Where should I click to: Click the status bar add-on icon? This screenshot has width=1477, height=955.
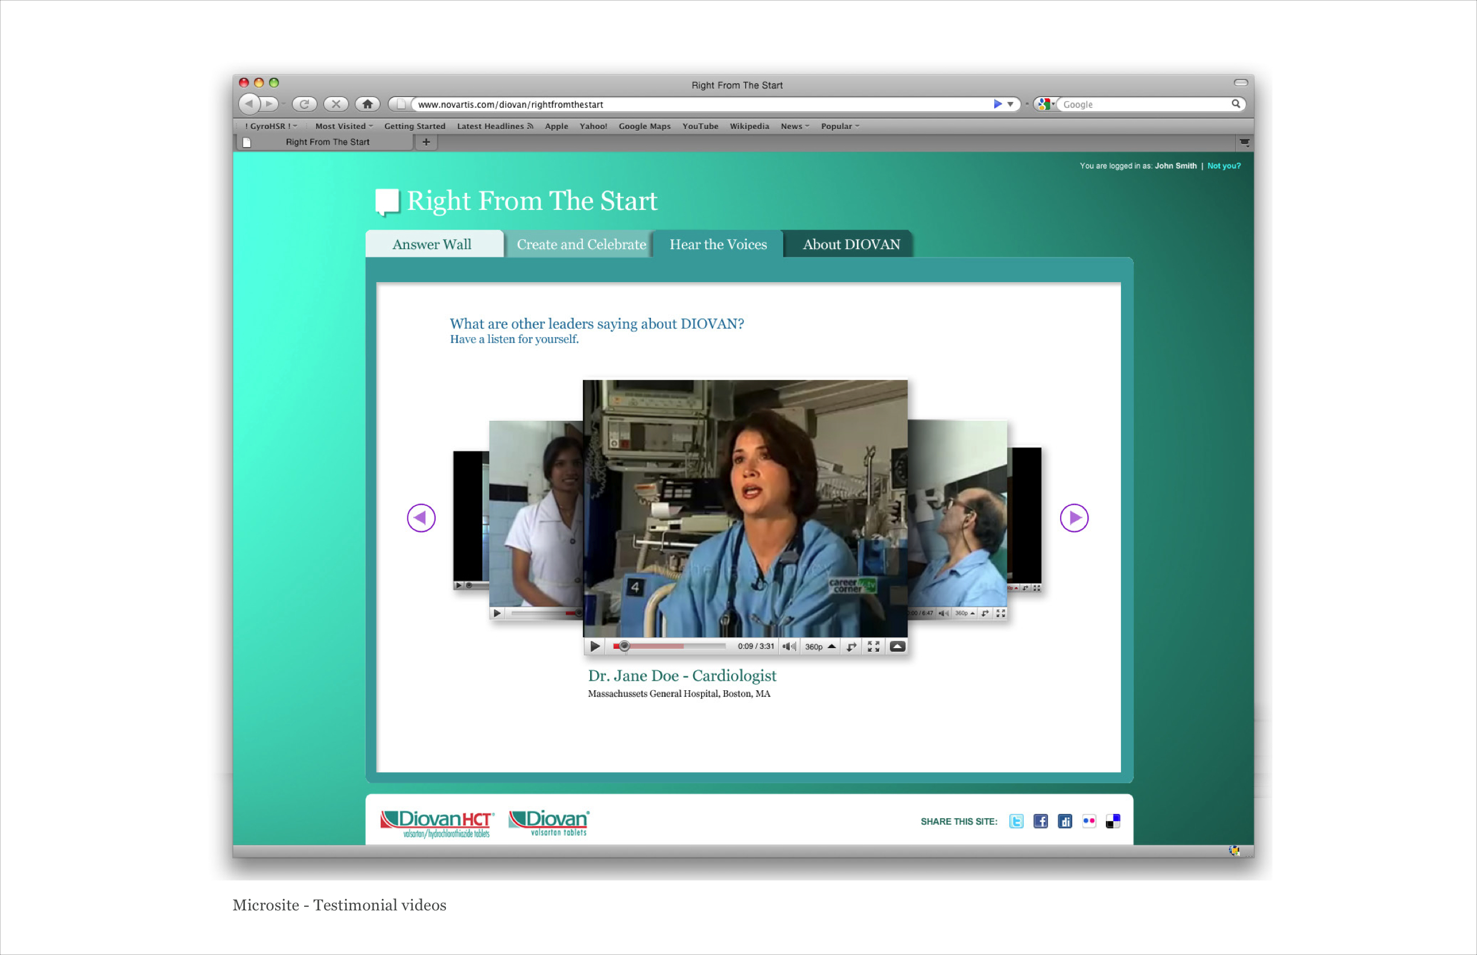click(1234, 851)
